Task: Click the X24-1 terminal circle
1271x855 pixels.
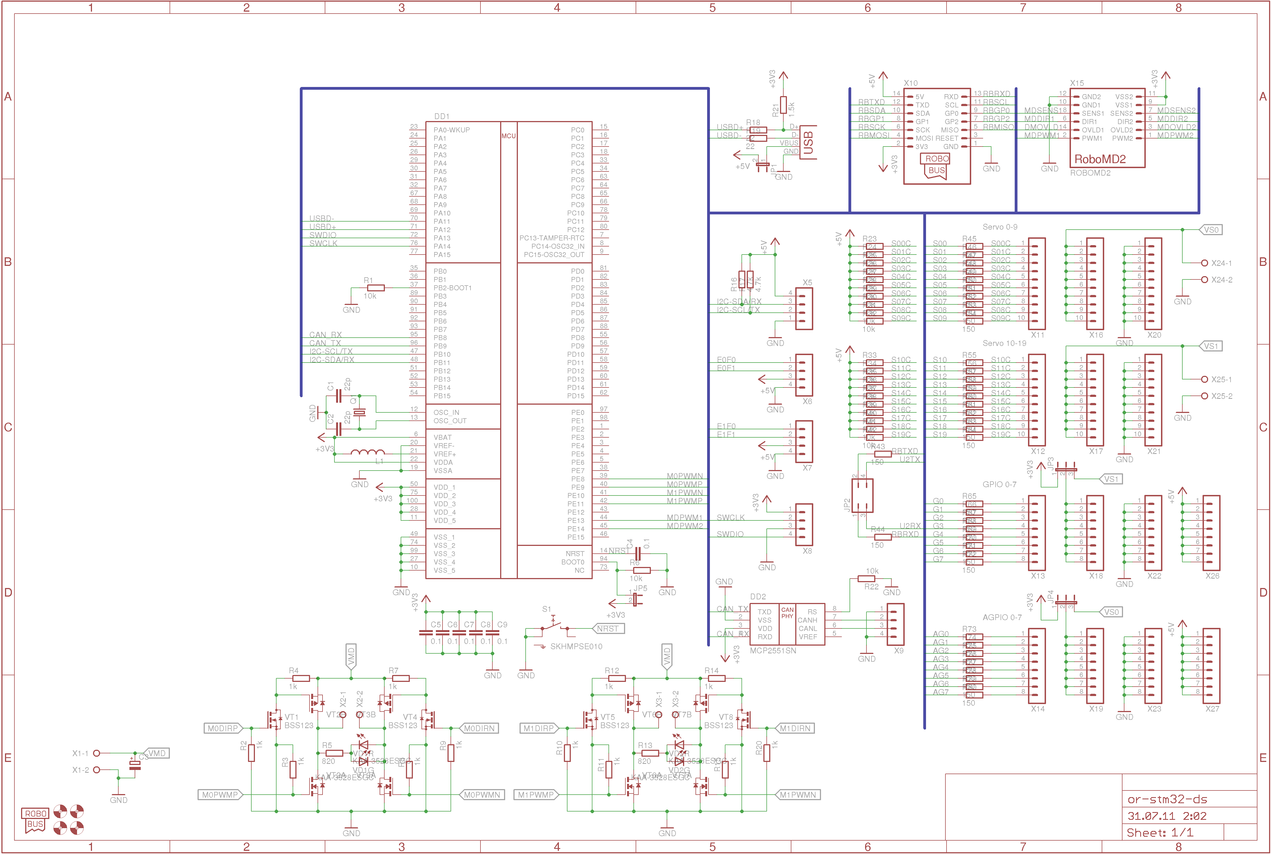Action: 1204,263
